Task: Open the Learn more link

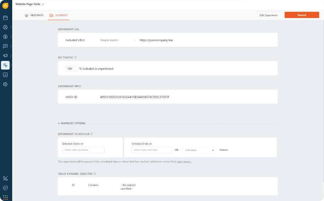Action: click(x=184, y=161)
